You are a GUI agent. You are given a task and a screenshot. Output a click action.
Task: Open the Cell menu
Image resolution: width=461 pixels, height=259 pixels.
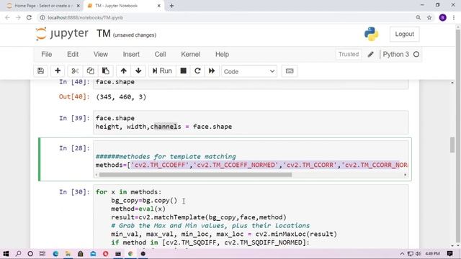pos(160,55)
